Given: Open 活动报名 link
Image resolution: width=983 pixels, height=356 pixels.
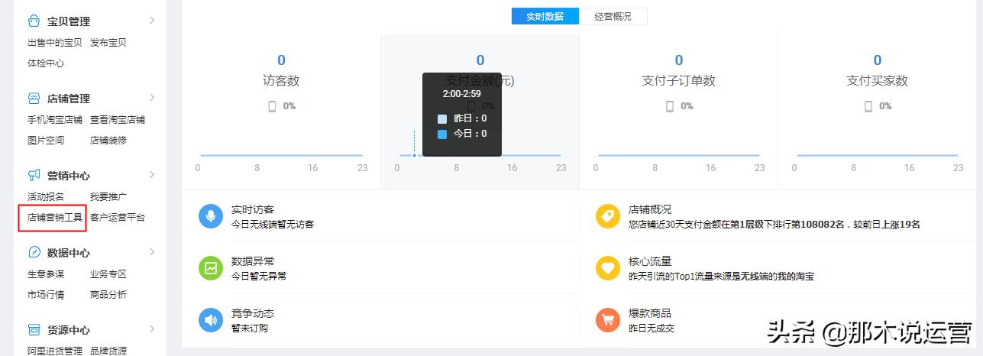Looking at the screenshot, I should point(46,197).
